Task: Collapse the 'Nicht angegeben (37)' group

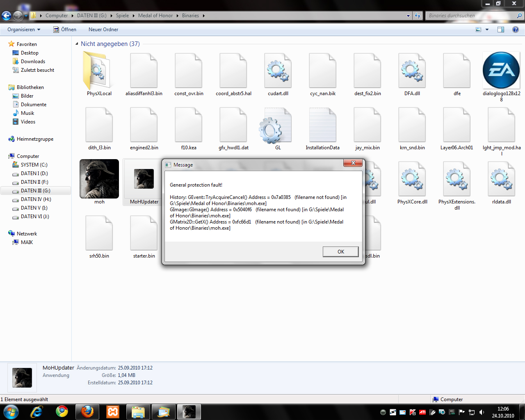Action: 77,44
